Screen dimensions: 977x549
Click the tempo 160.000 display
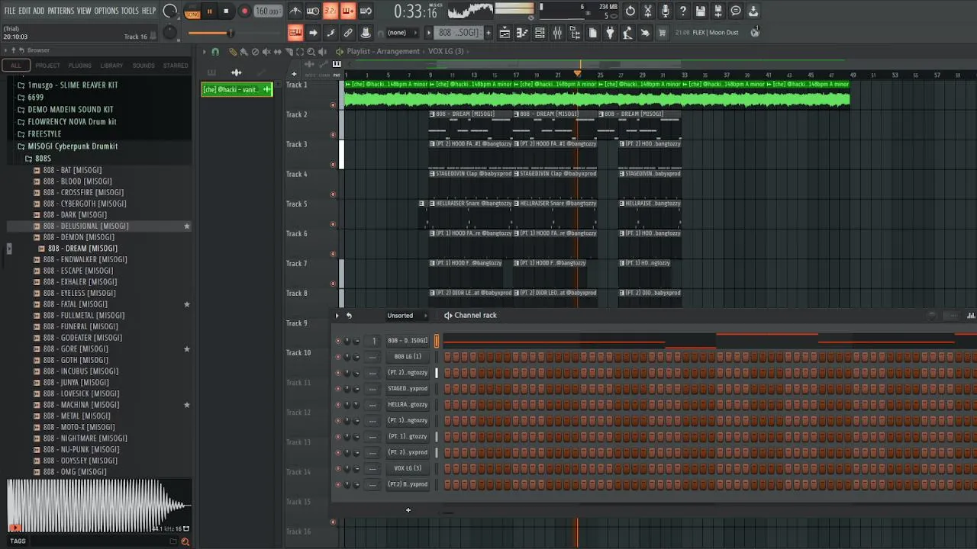tap(267, 11)
